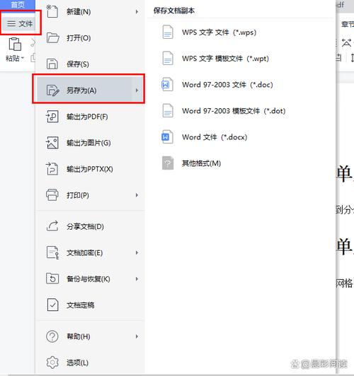Viewport: 354px width, 376px height.
Task: Select 打开(O) menu entry text
Action: 79,38
